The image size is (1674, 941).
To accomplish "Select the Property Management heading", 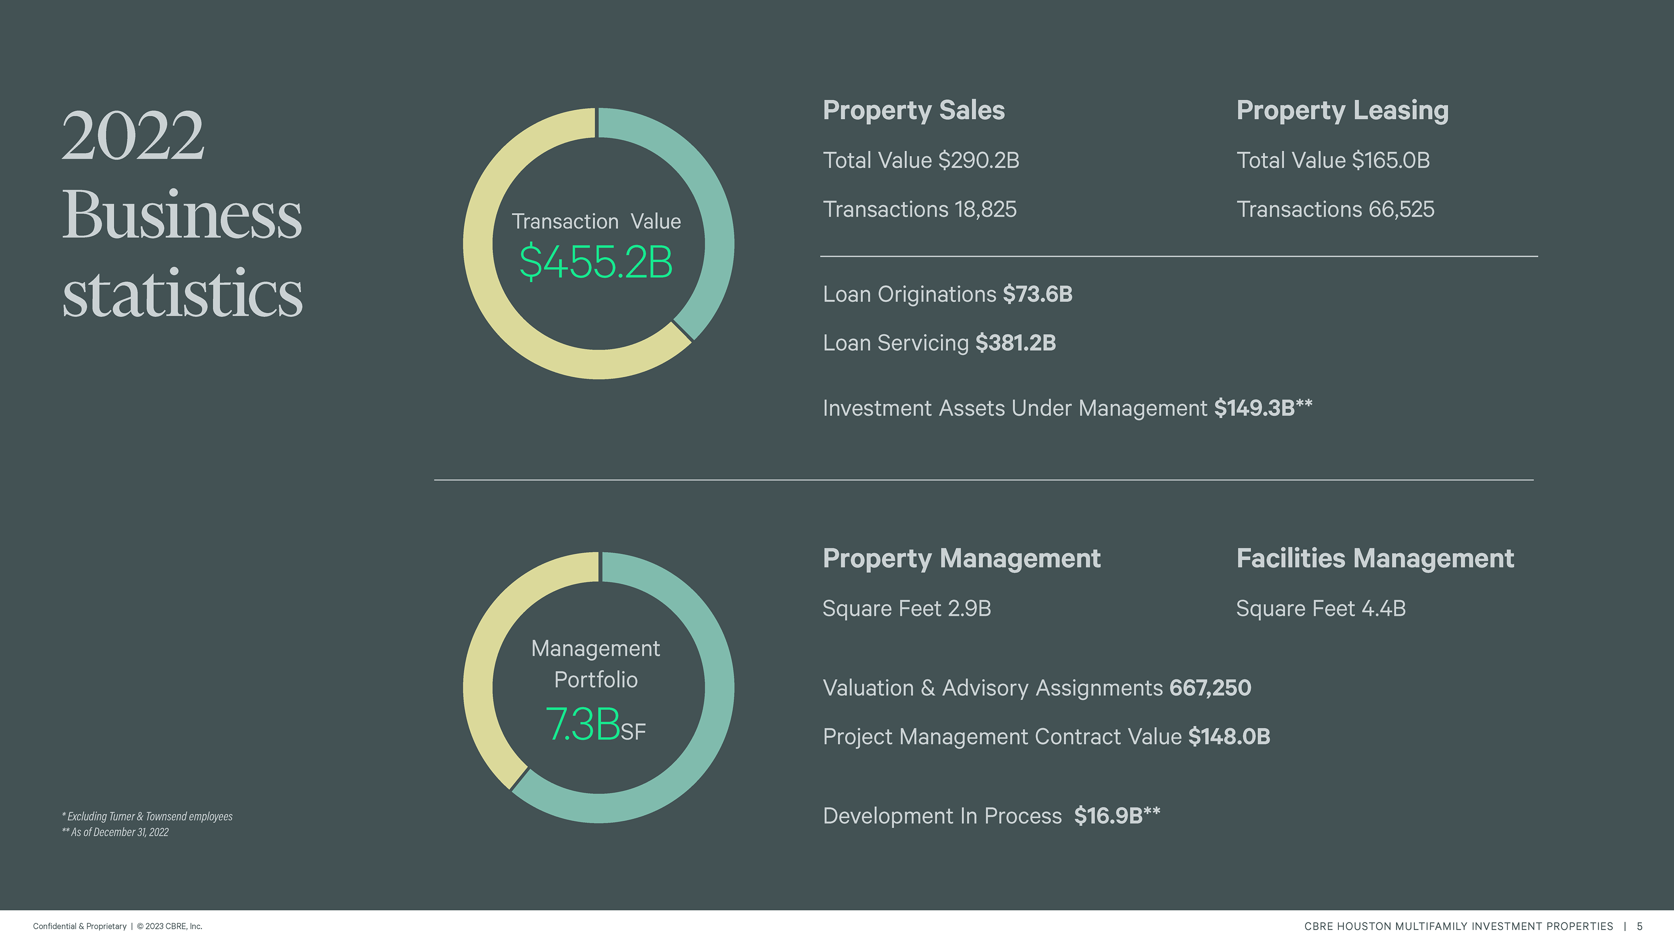I will coord(961,559).
